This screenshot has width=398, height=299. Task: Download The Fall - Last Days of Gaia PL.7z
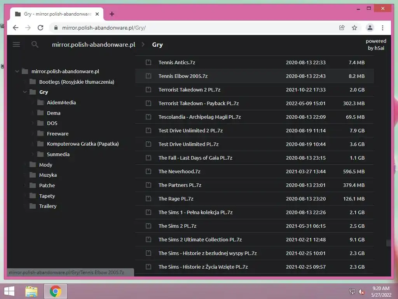point(195,158)
